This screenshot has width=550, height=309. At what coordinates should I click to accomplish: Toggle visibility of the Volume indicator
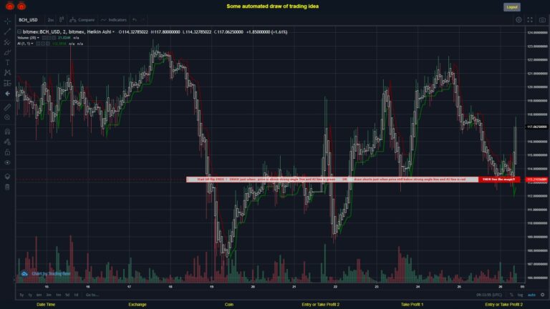[x=44, y=38]
